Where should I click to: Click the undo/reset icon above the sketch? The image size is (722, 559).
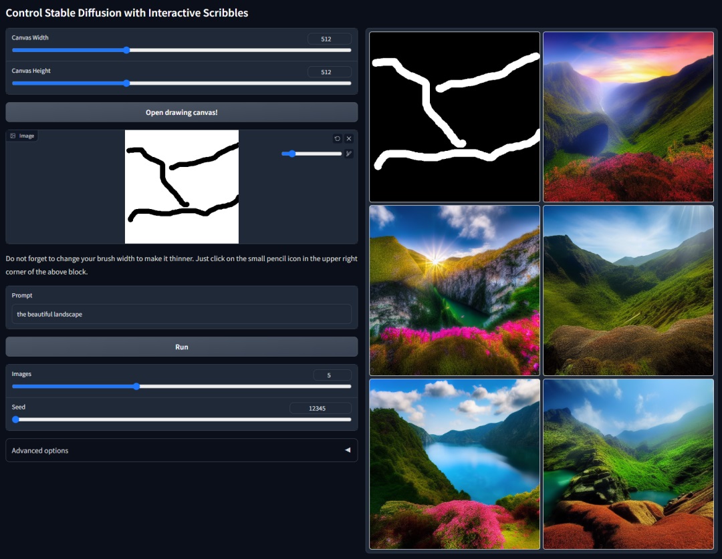(338, 138)
